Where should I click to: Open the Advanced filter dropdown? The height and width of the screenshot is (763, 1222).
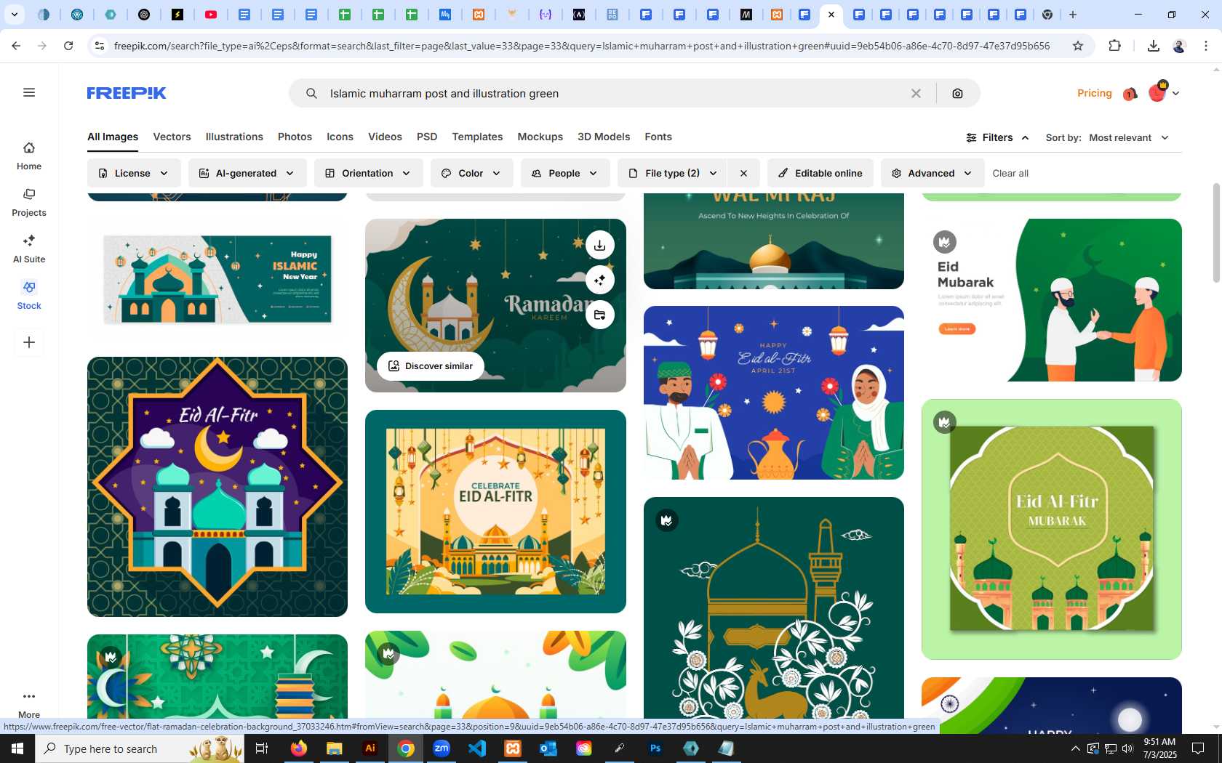point(932,173)
